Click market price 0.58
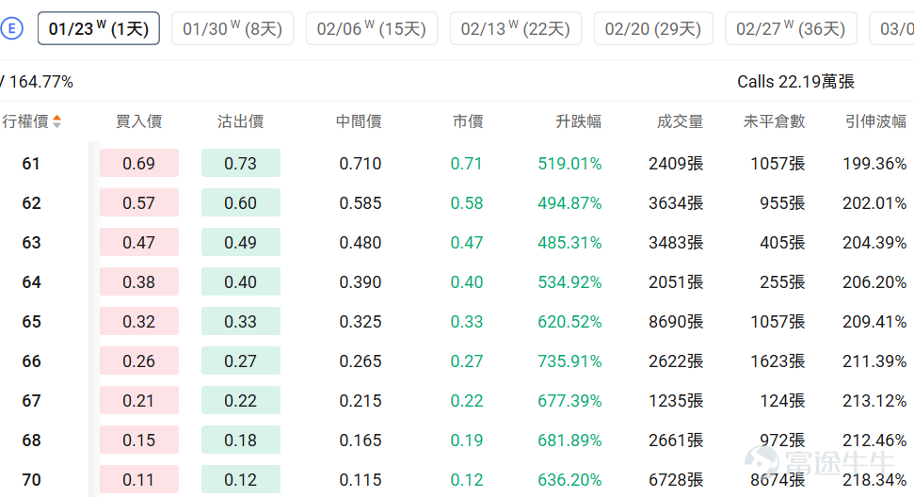The width and height of the screenshot is (914, 497). [466, 203]
